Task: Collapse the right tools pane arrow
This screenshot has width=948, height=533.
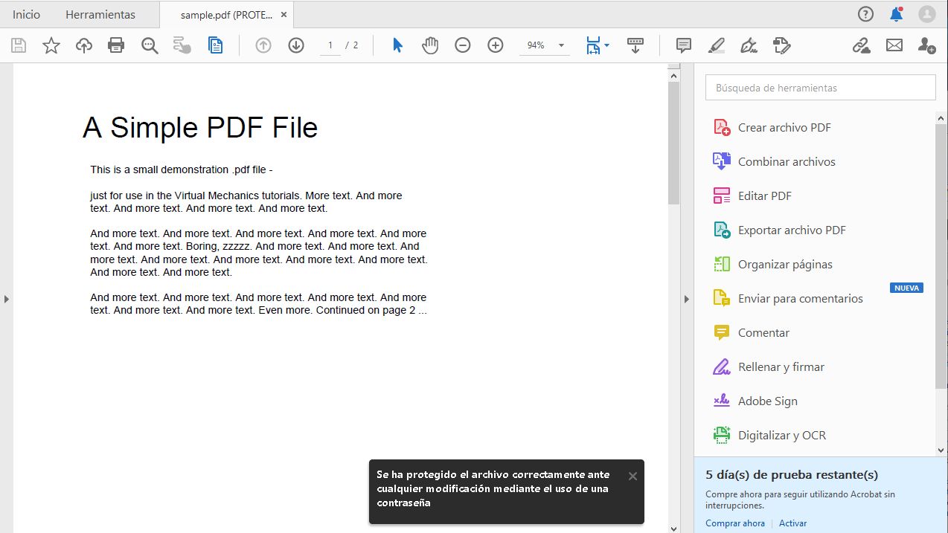Action: [x=687, y=299]
